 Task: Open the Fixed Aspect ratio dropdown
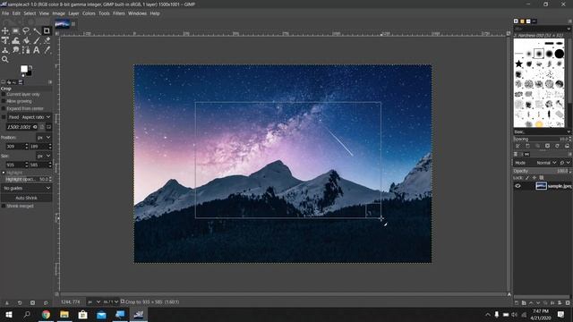30,117
